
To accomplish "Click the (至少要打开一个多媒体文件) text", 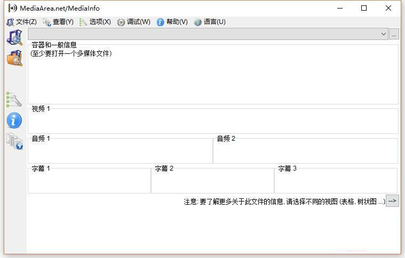I will pyautogui.click(x=71, y=53).
